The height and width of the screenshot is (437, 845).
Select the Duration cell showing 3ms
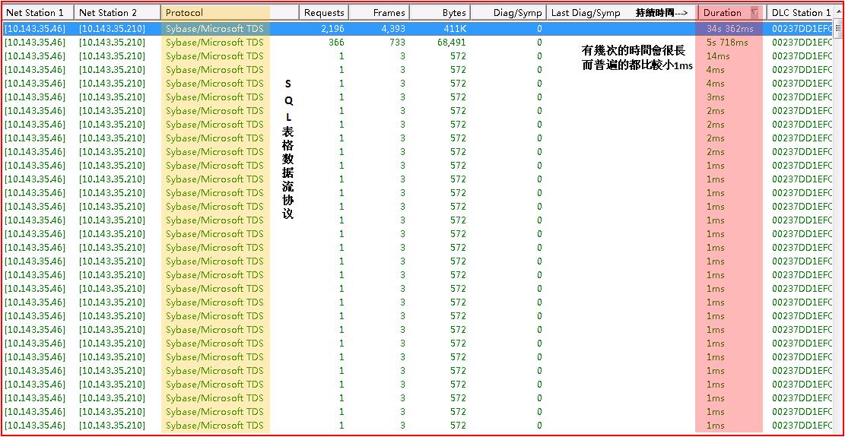click(716, 97)
